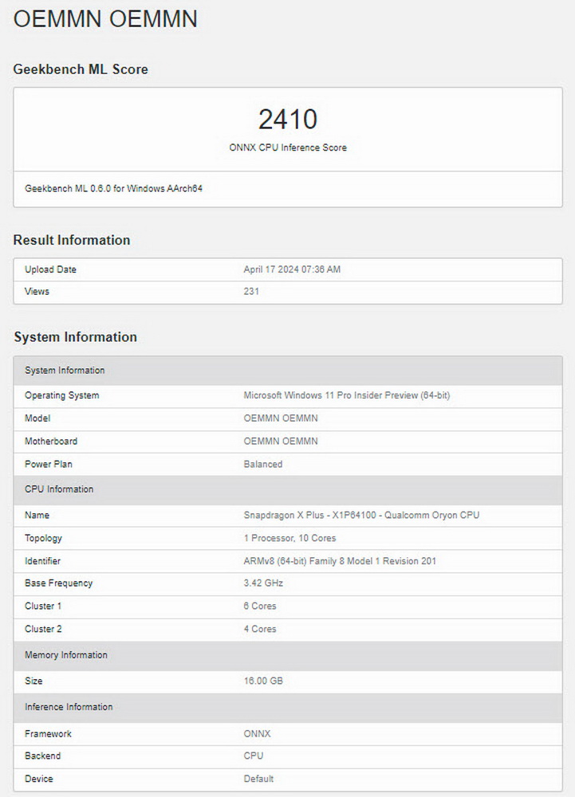This screenshot has height=797, width=575.
Task: Select the 1 Processor, 10 Cores value
Action: (x=289, y=538)
